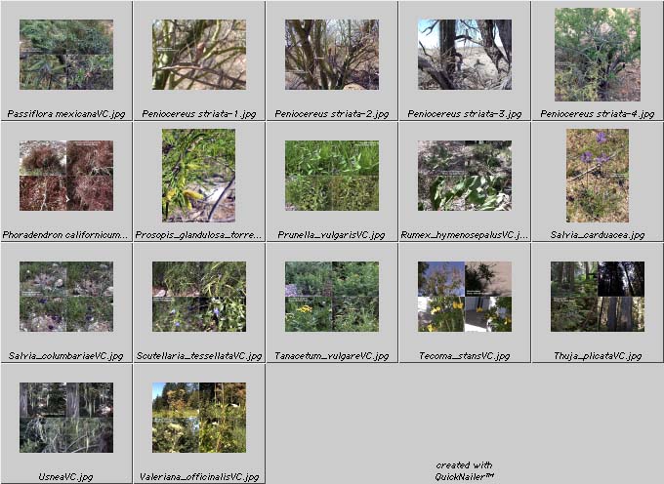
Task: Select the Tecoma_stansVC.jpg thumbnail
Action: tap(465, 297)
